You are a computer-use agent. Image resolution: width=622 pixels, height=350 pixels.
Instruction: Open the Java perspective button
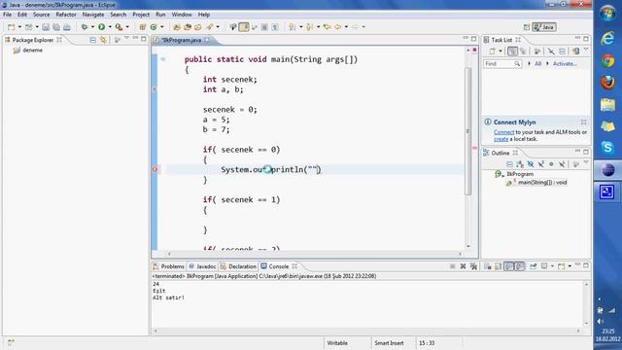click(544, 27)
